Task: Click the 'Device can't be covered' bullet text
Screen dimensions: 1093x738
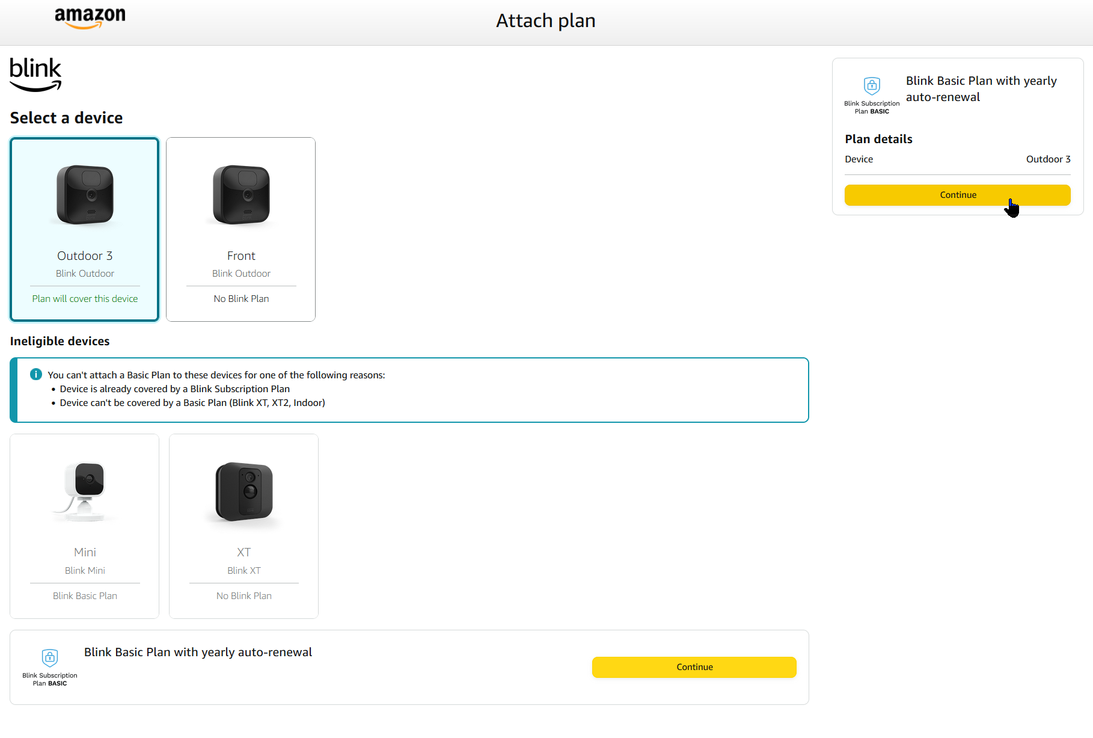Action: pyautogui.click(x=192, y=402)
